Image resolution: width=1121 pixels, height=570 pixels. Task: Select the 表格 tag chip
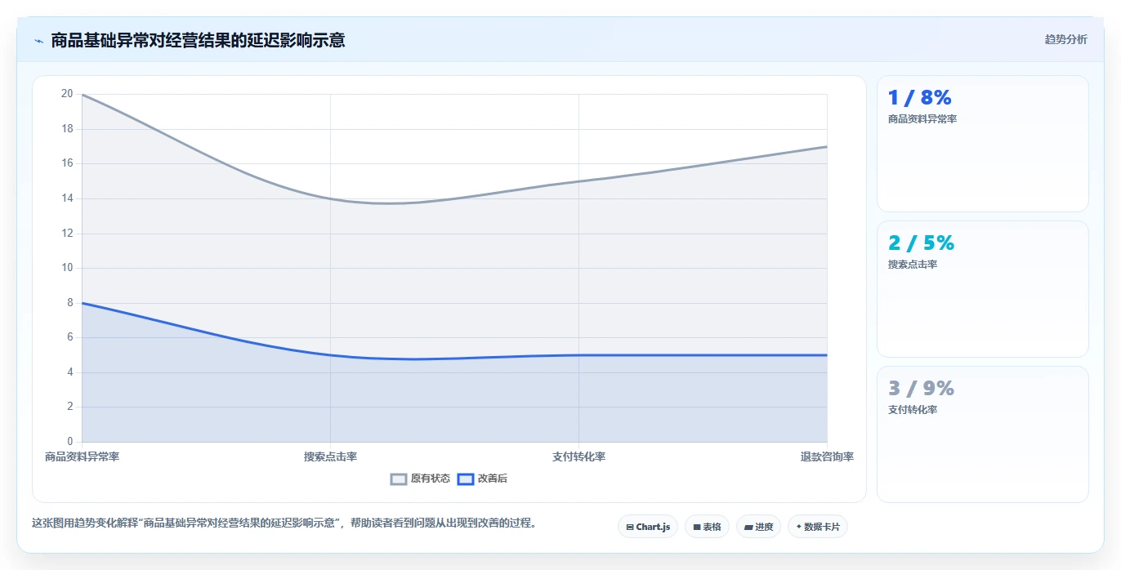(x=707, y=527)
